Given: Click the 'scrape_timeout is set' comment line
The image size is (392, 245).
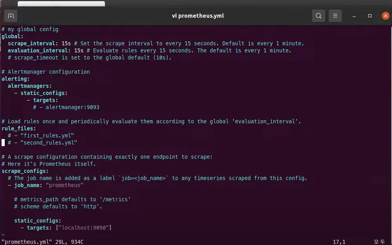Looking at the screenshot, I should point(90,58).
